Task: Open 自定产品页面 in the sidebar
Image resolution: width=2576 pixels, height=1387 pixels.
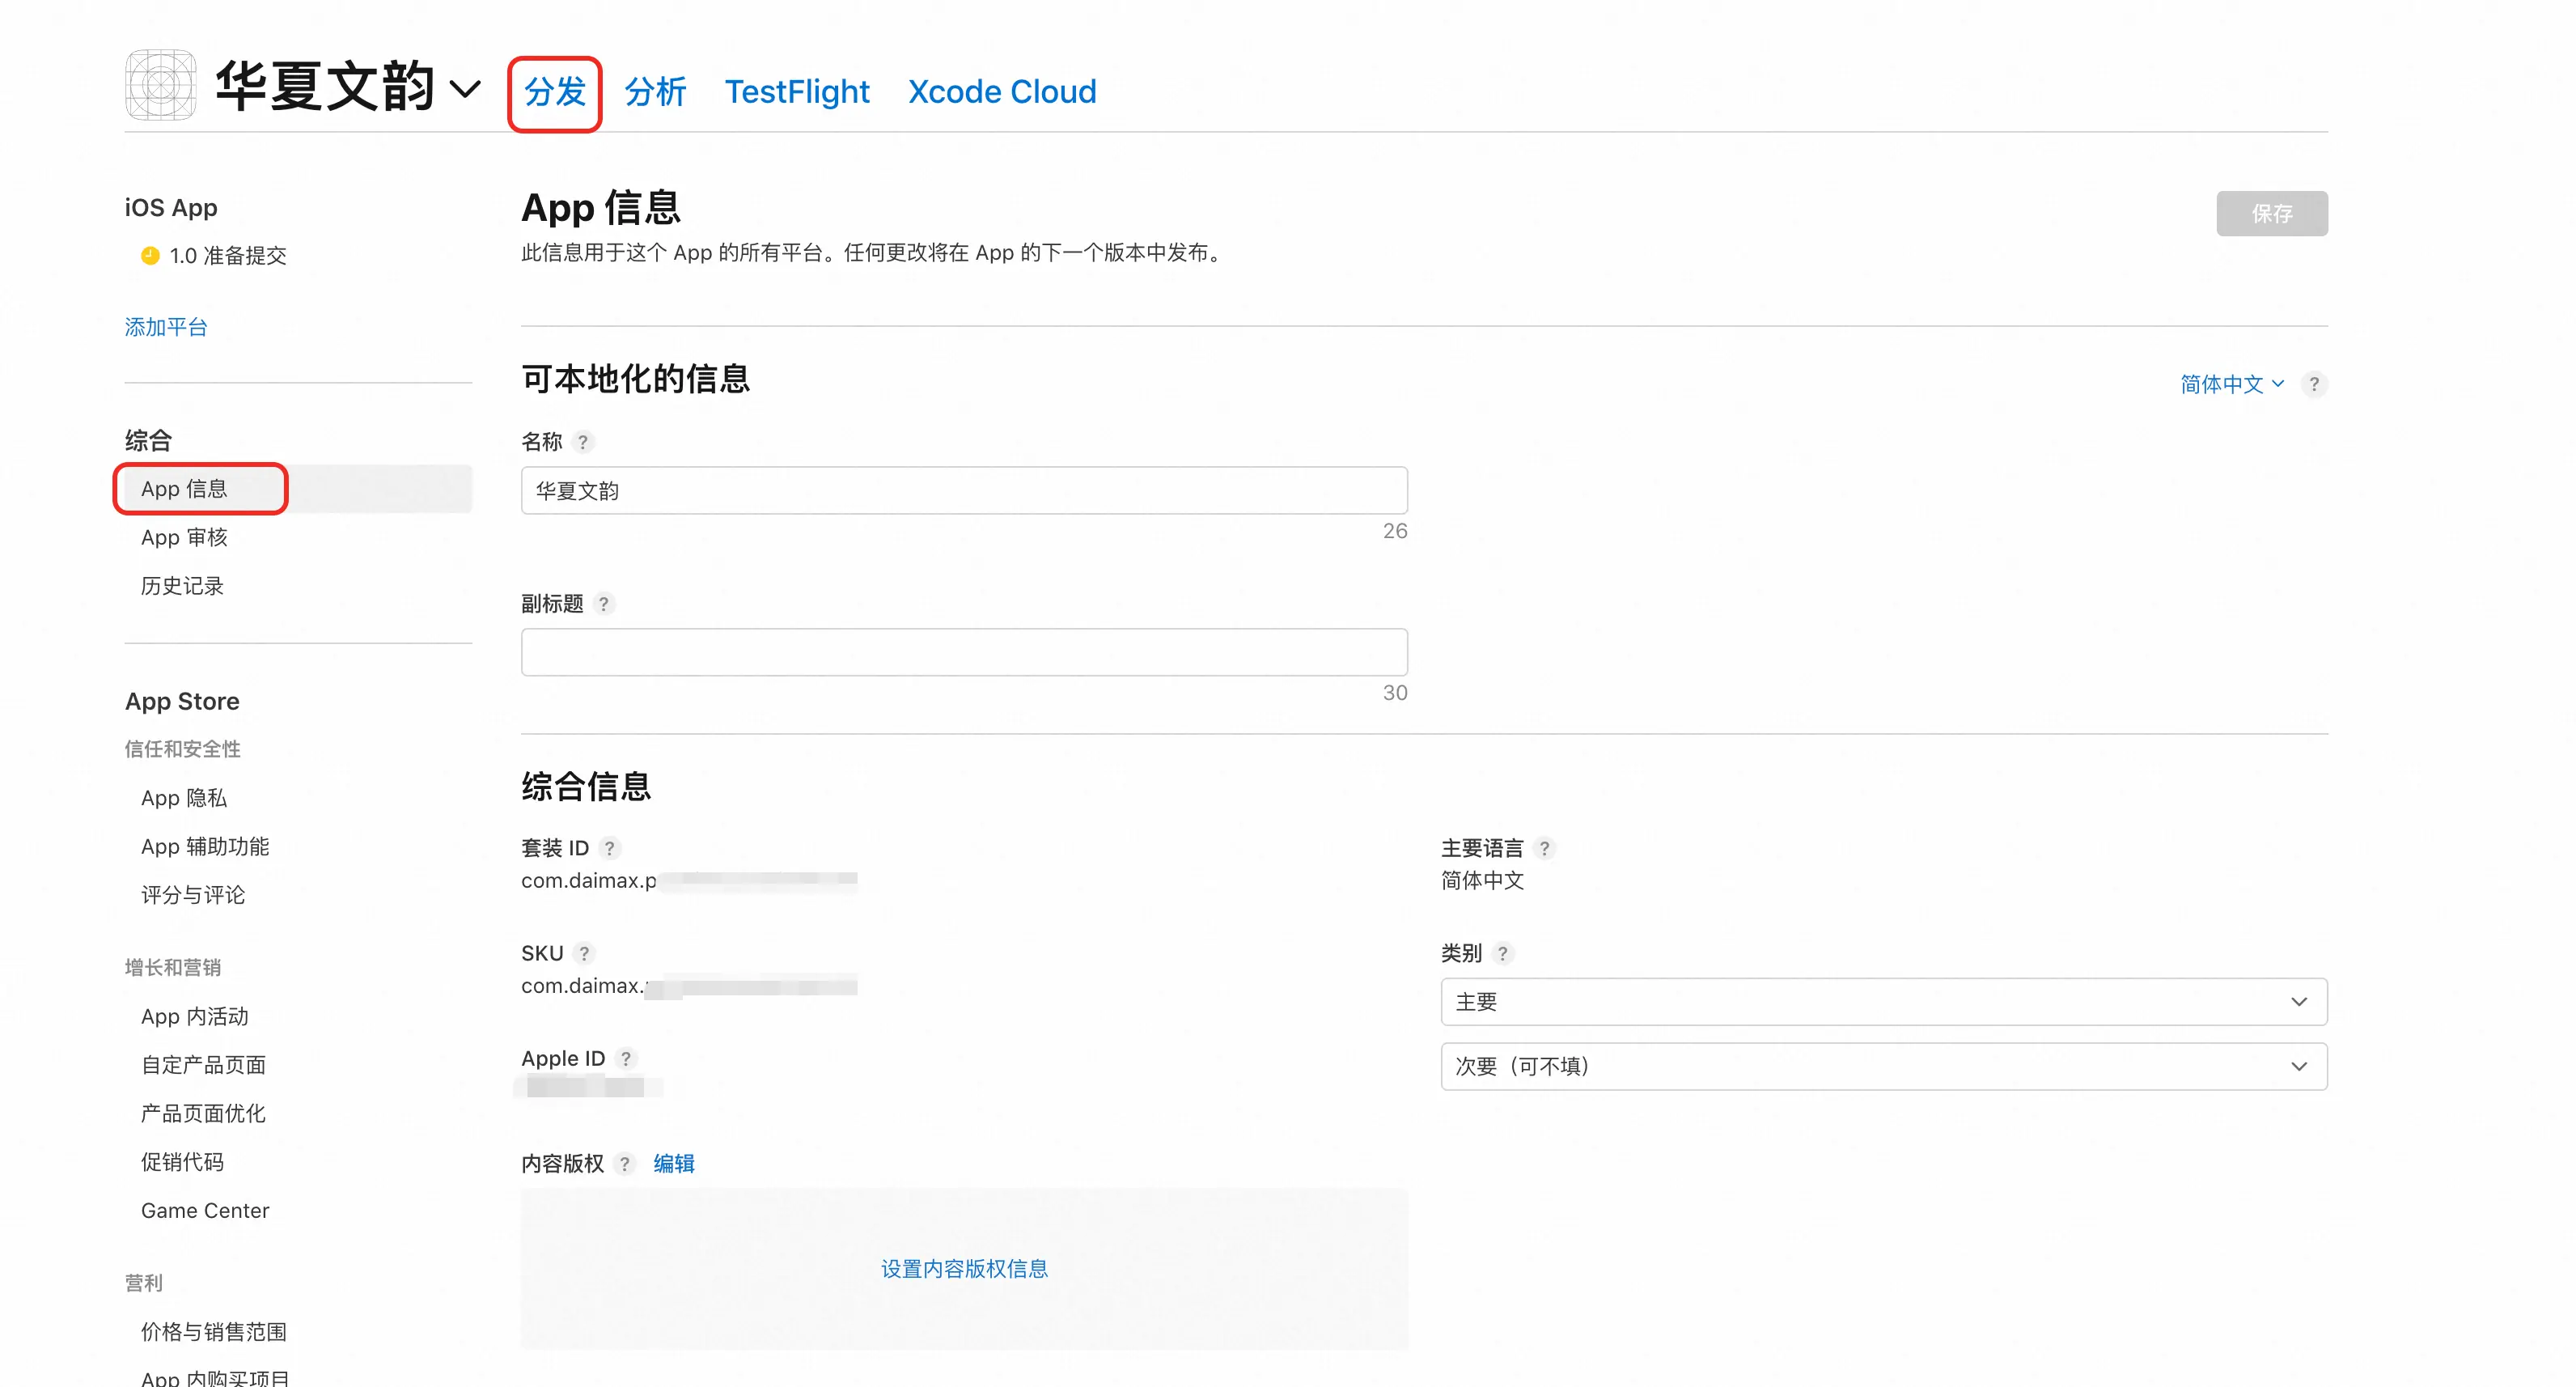Action: coord(204,1065)
